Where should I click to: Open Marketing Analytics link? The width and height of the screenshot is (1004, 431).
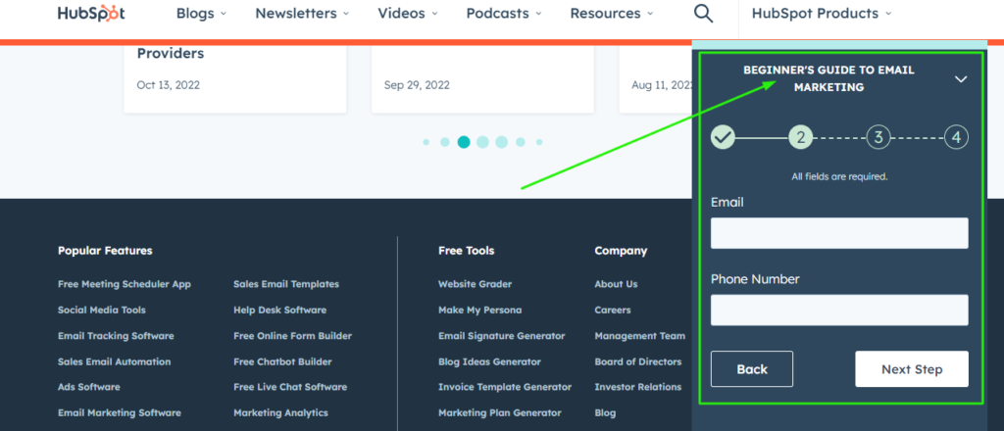pos(281,413)
